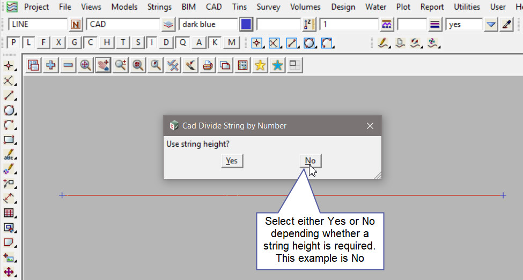523x280 pixels.
Task: Remove model from view with minus icon
Action: pyautogui.click(x=68, y=65)
